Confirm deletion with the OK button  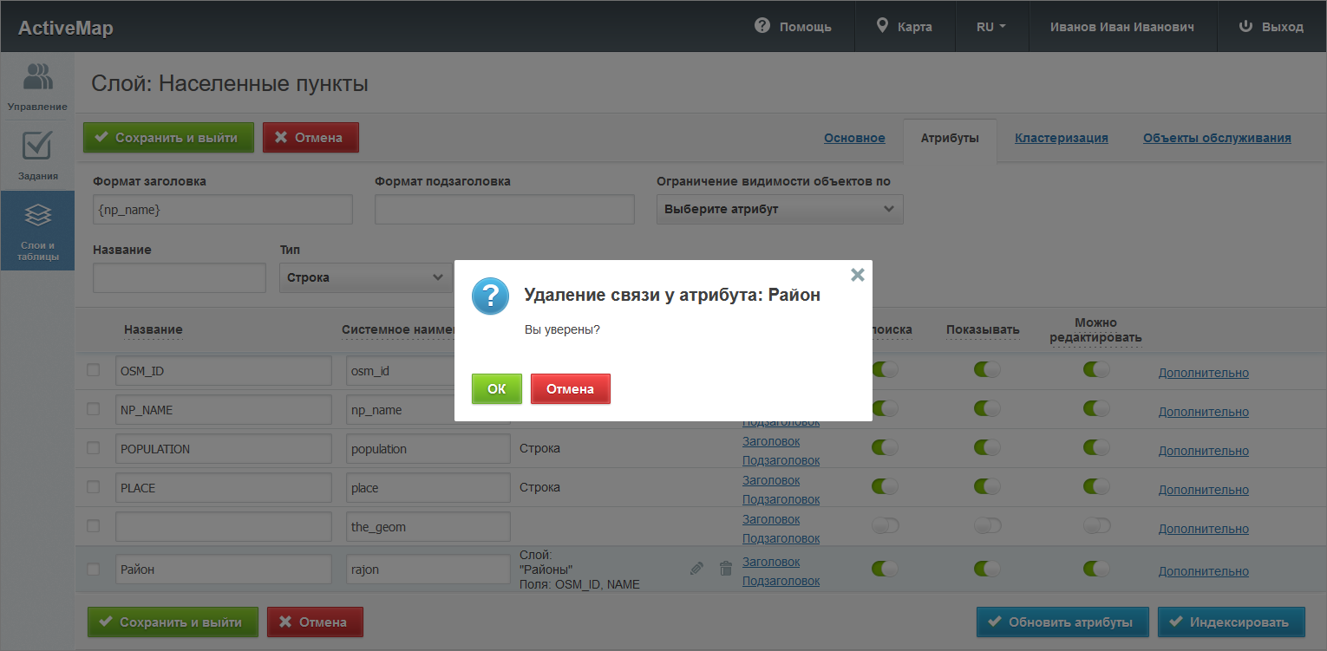(496, 389)
